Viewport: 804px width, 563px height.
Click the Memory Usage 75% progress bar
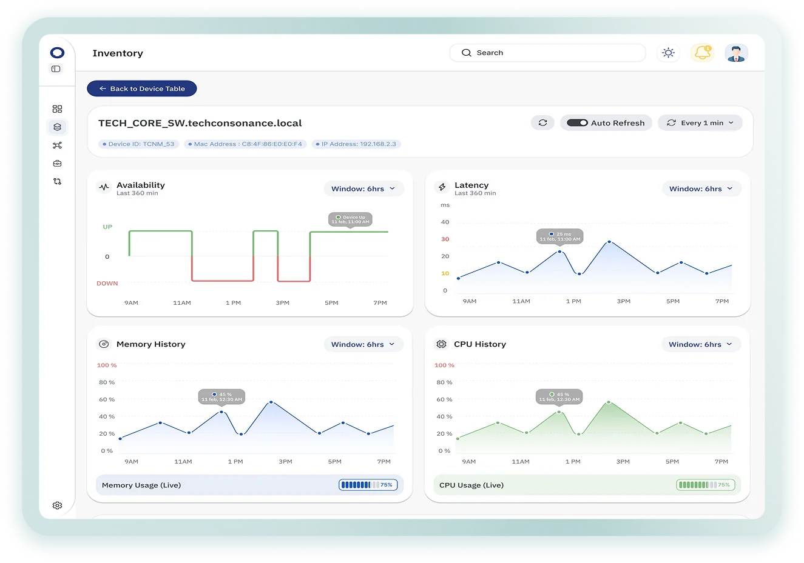(x=368, y=485)
